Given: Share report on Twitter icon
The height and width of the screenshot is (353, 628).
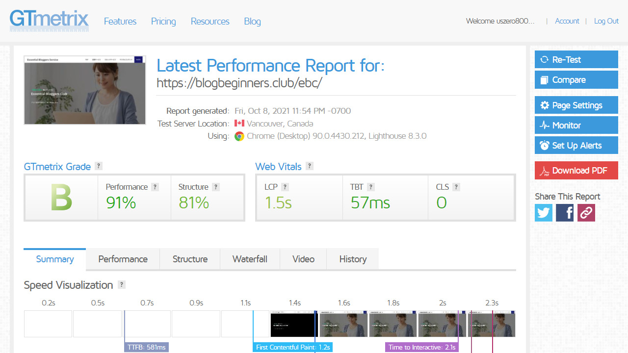Looking at the screenshot, I should point(544,213).
